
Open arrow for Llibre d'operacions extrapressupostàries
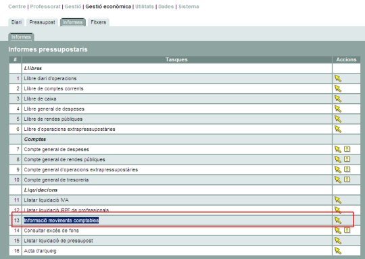pyautogui.click(x=338, y=129)
